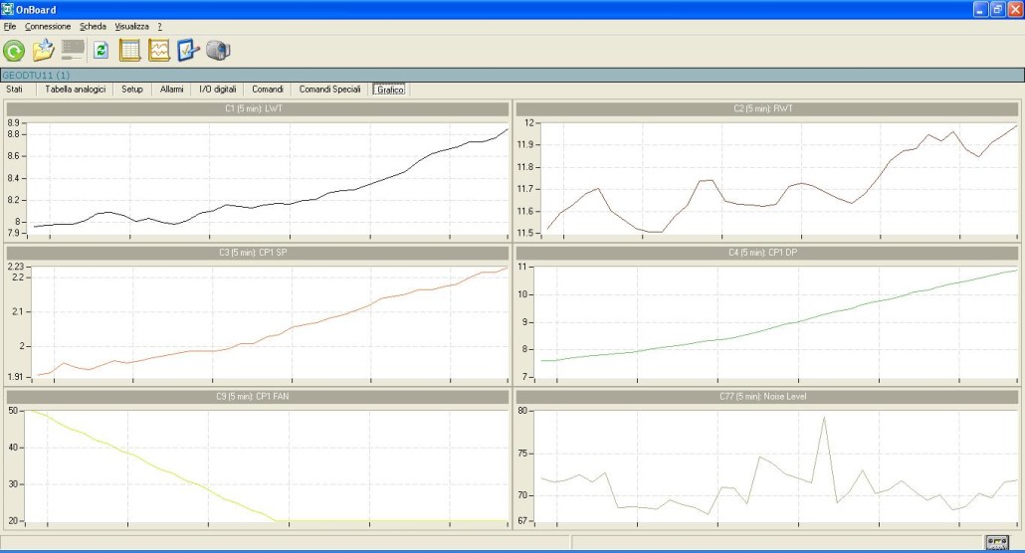This screenshot has width=1025, height=553.
Task: Open the Allarmi tab
Action: (171, 90)
